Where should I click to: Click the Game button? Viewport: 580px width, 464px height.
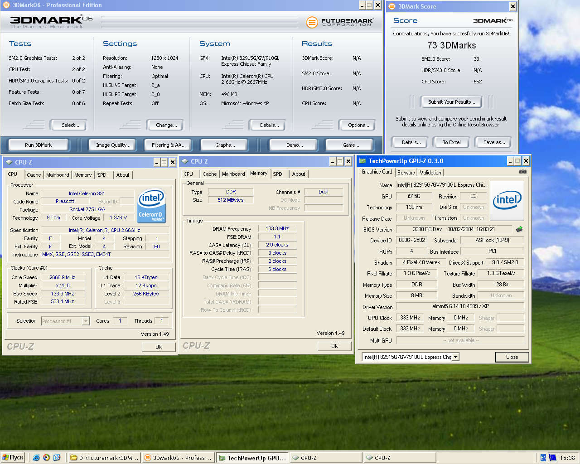(351, 145)
